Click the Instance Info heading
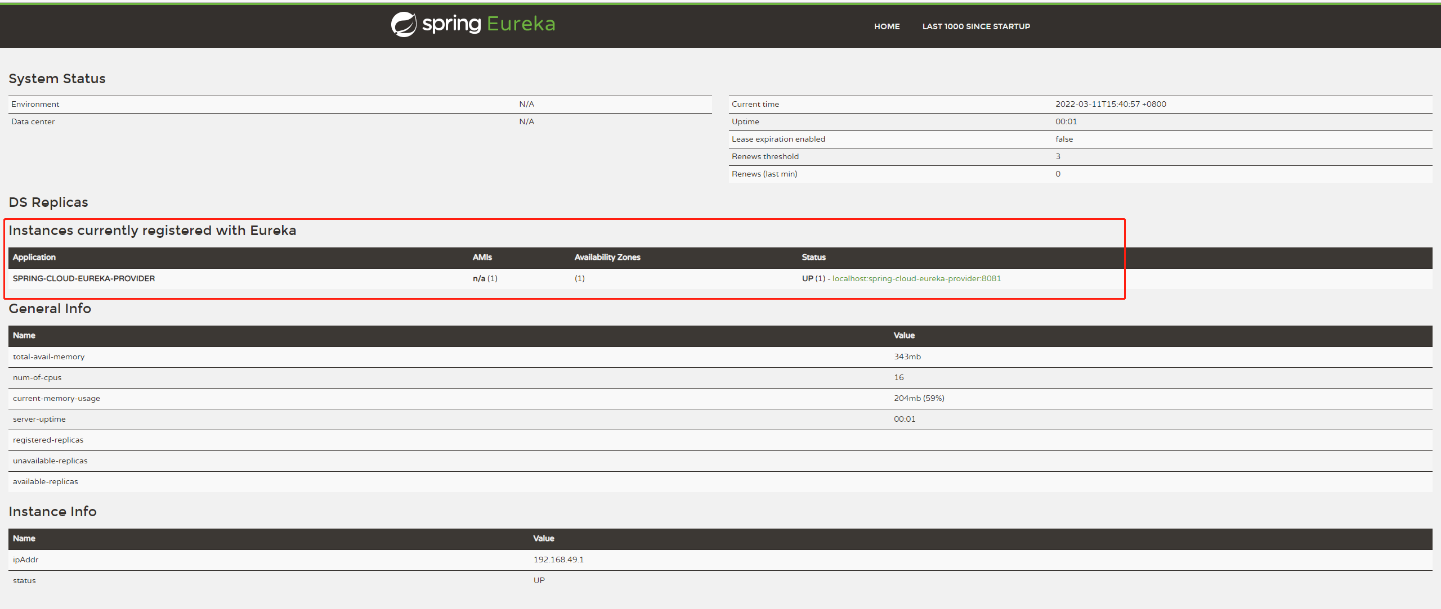Viewport: 1441px width, 609px height. [x=52, y=512]
